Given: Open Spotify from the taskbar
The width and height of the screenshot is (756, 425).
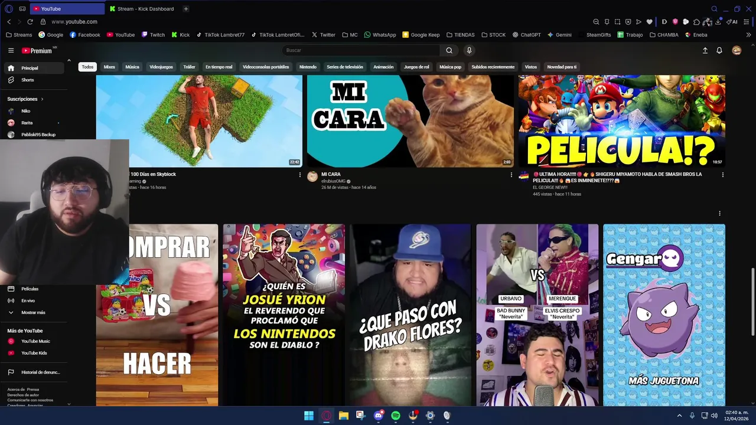Looking at the screenshot, I should (x=396, y=416).
